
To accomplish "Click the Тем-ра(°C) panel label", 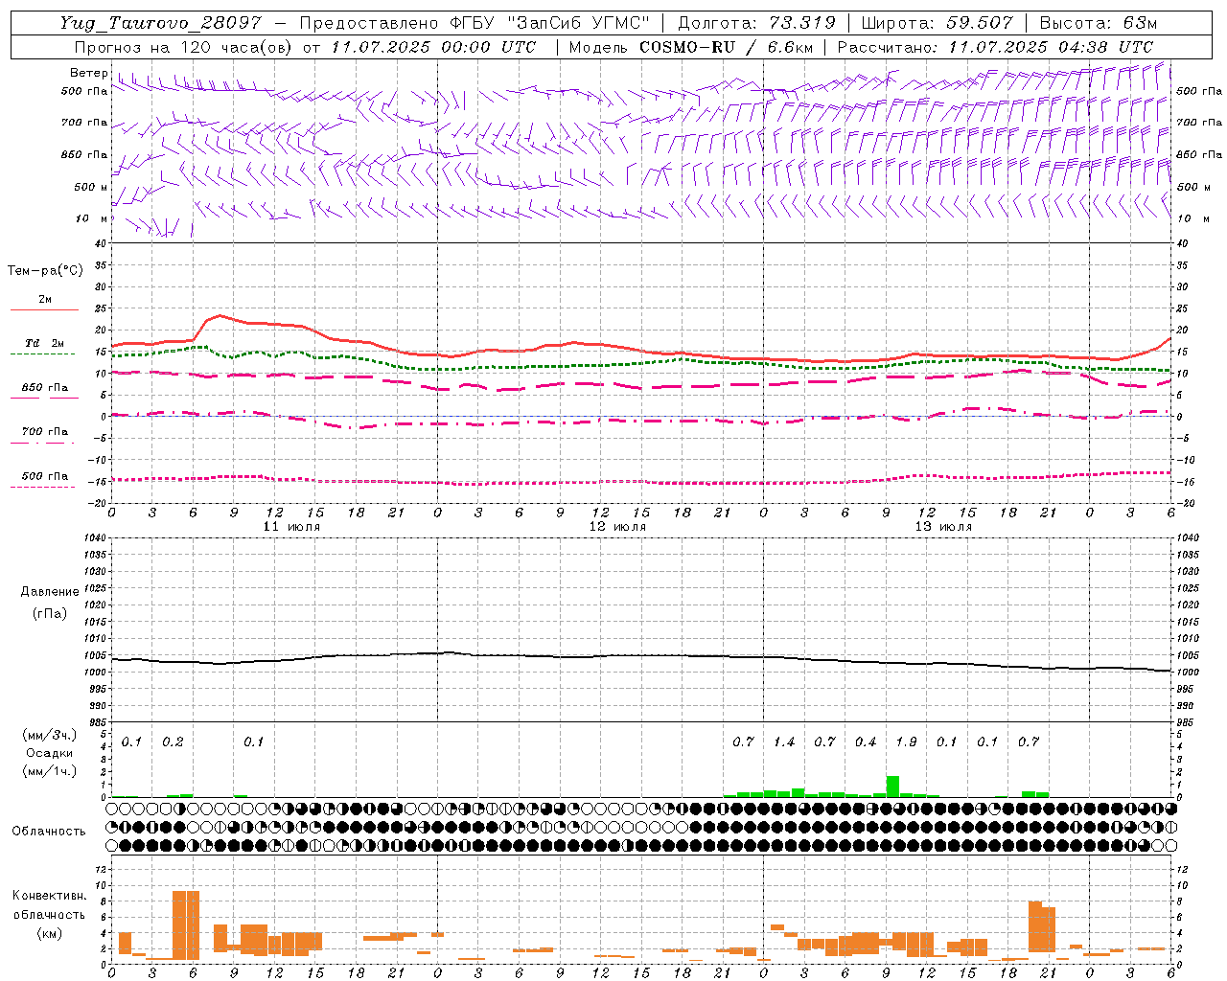I will point(45,271).
